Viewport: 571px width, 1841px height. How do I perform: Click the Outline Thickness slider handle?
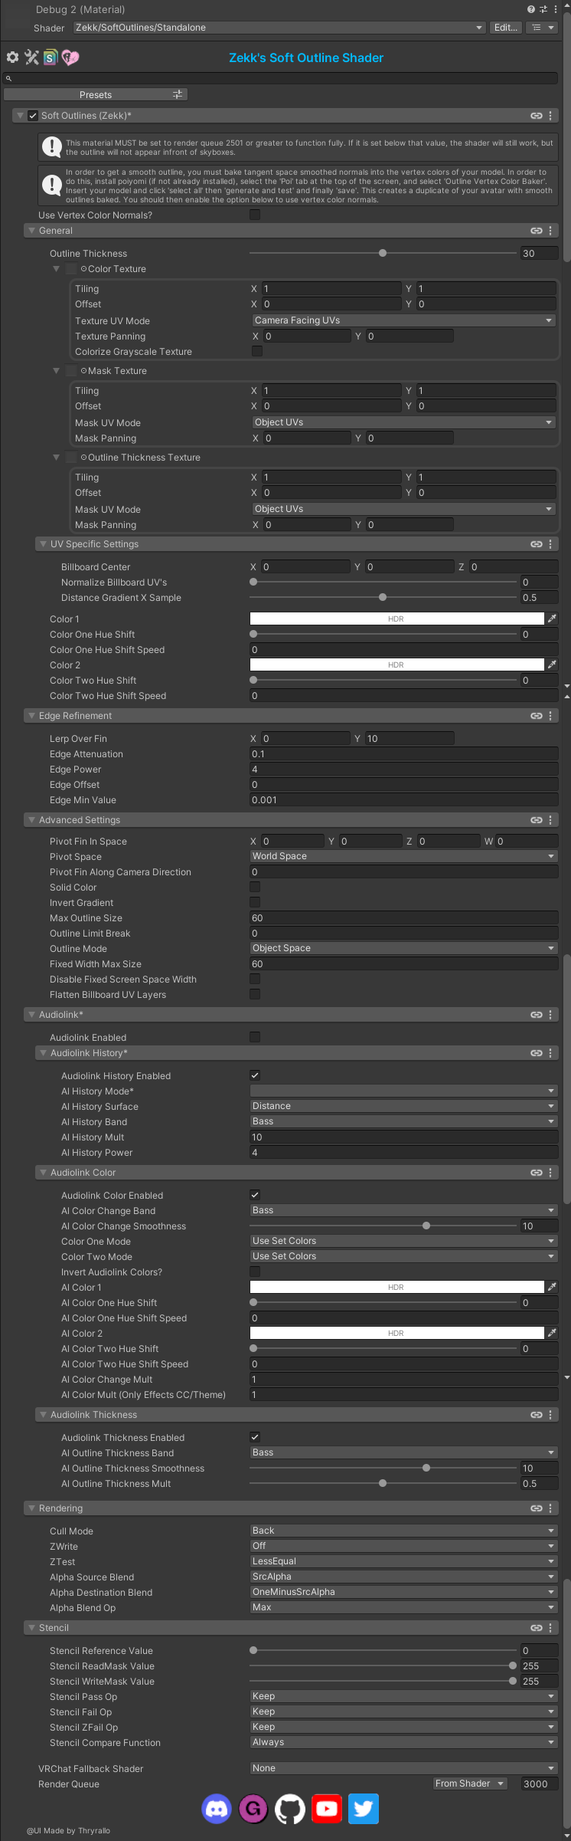pyautogui.click(x=383, y=253)
